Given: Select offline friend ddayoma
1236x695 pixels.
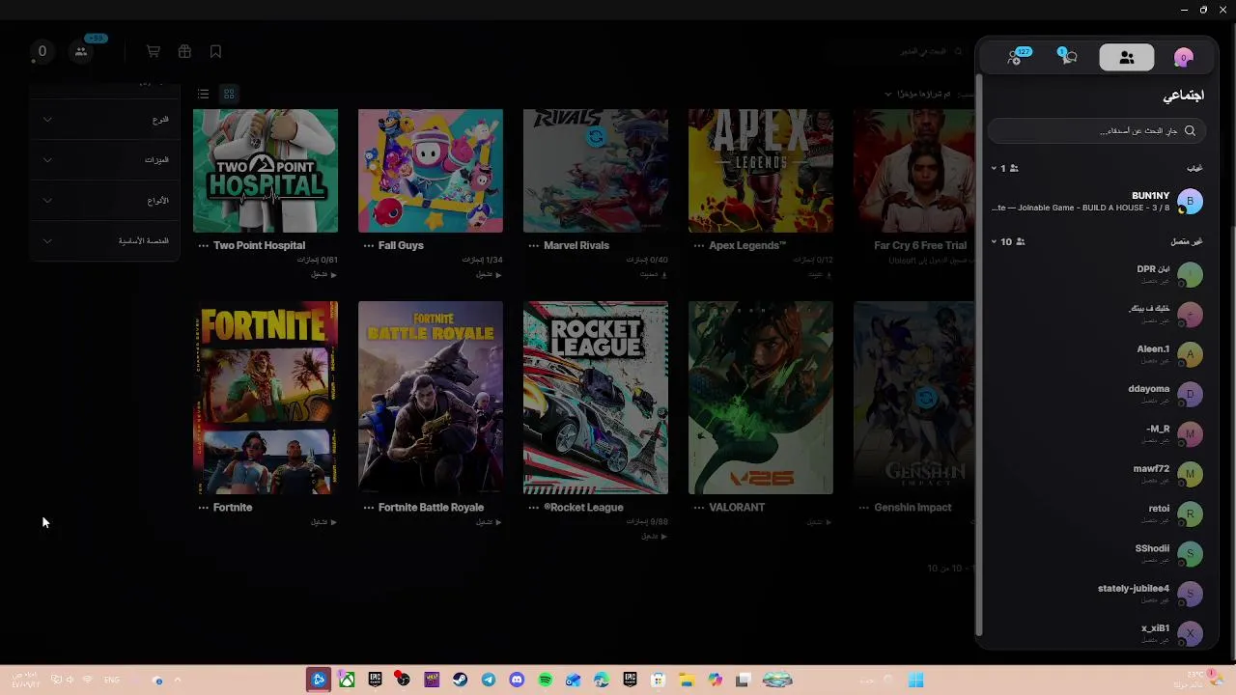Looking at the screenshot, I should point(1096,394).
